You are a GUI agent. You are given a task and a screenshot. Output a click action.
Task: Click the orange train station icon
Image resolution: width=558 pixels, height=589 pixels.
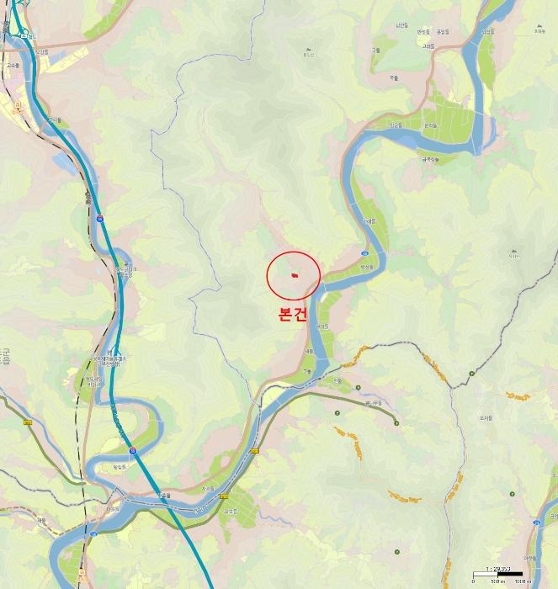(17, 103)
